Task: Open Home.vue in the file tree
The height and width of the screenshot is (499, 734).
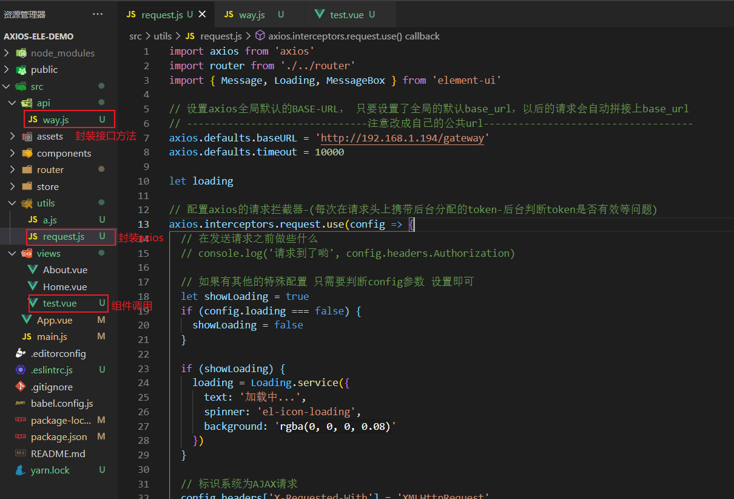Action: [65, 287]
